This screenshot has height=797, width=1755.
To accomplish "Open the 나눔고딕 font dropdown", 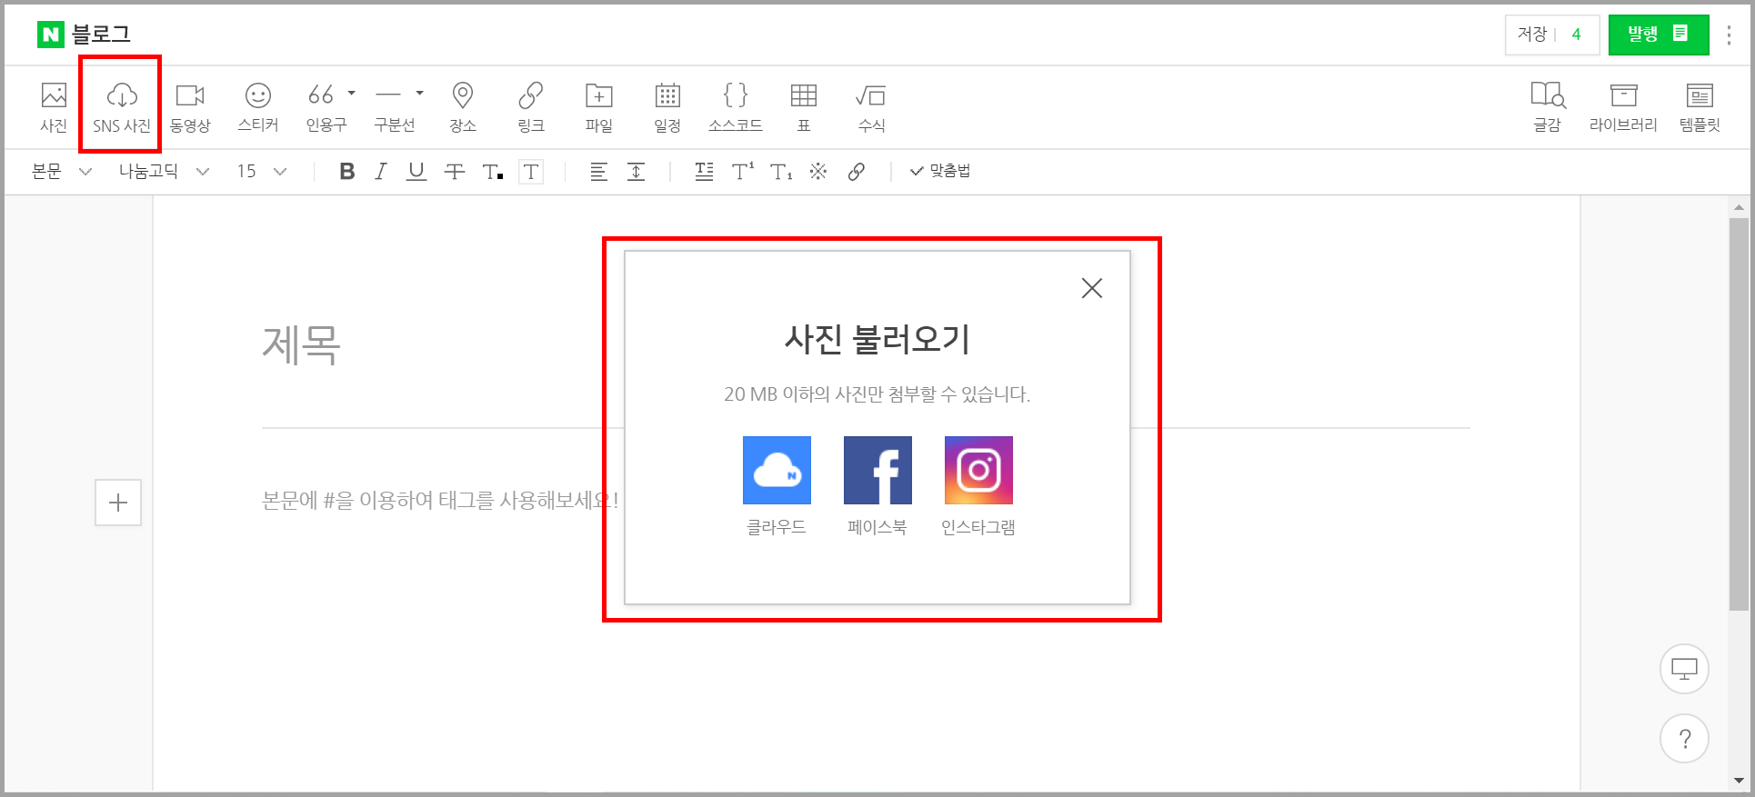I will point(164,171).
